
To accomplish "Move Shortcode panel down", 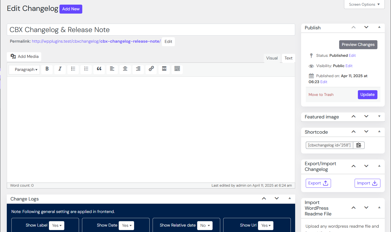I will [x=366, y=132].
